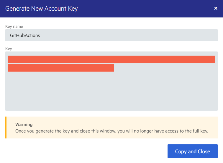This screenshot has width=223, height=163.
Task: Click the white area left of Copy and Close
Action: (x=88, y=151)
